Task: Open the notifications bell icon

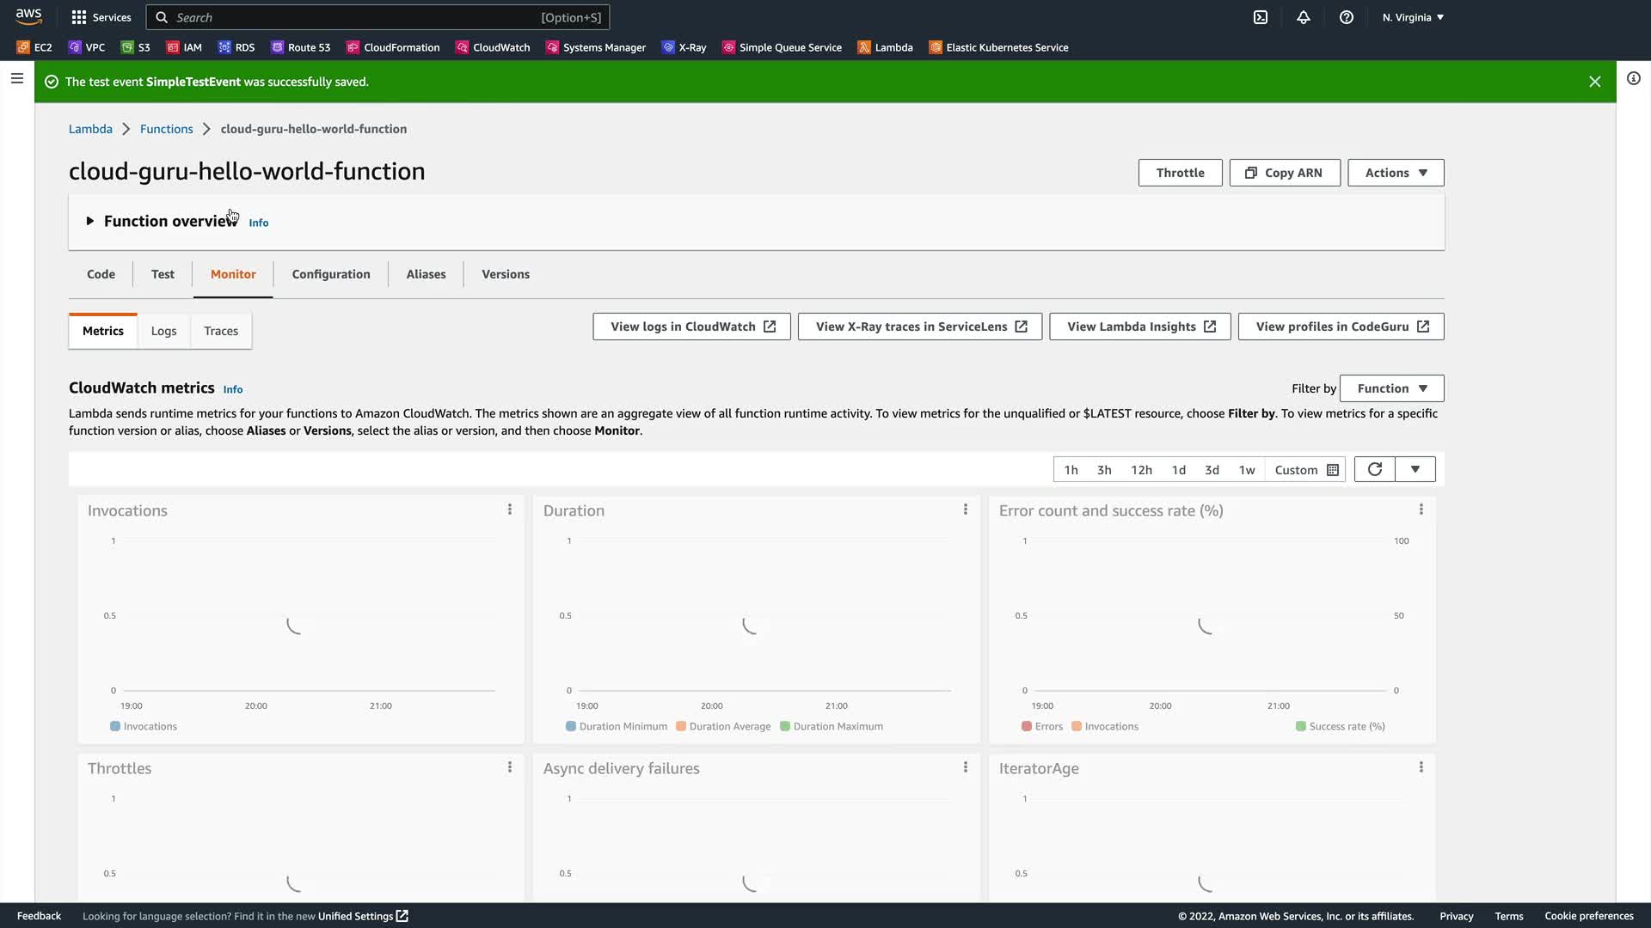Action: (1304, 17)
